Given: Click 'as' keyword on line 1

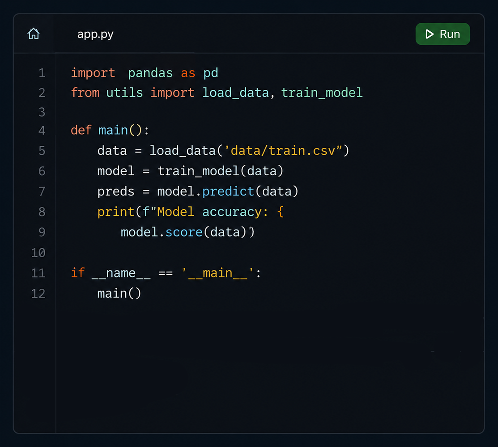Looking at the screenshot, I should pos(188,73).
